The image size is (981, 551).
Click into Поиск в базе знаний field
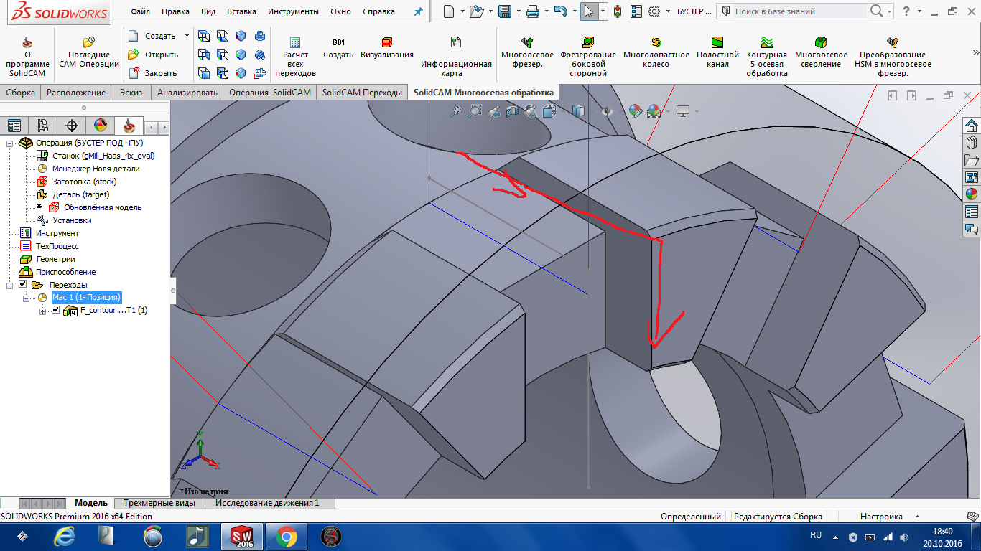click(x=800, y=11)
